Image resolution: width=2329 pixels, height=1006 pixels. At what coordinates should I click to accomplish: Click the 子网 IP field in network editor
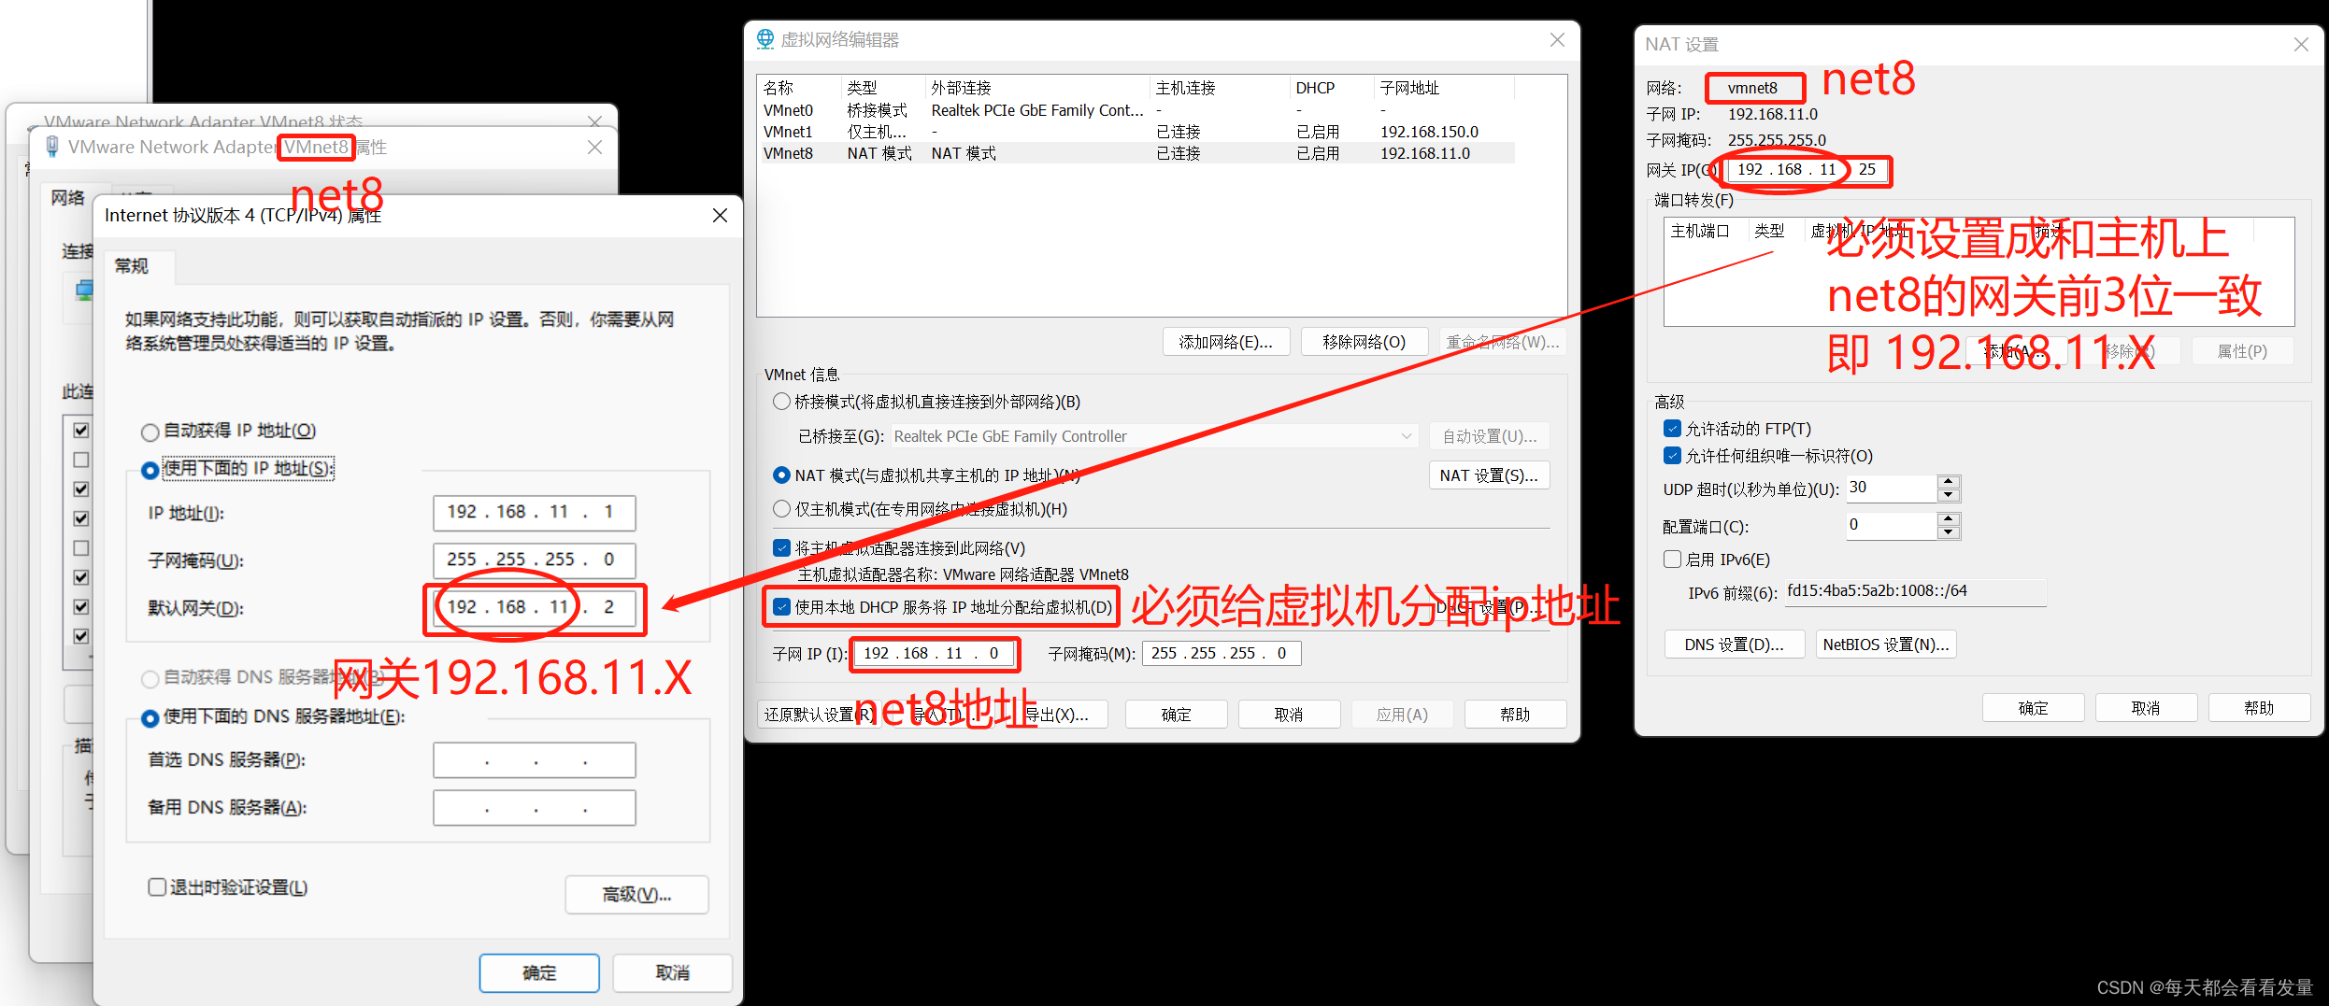[934, 654]
